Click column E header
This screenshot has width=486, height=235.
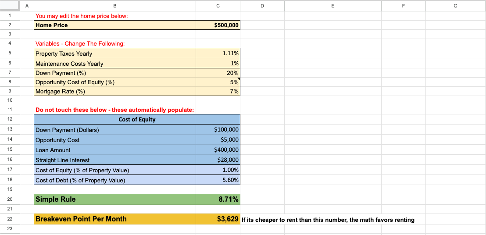click(x=332, y=6)
